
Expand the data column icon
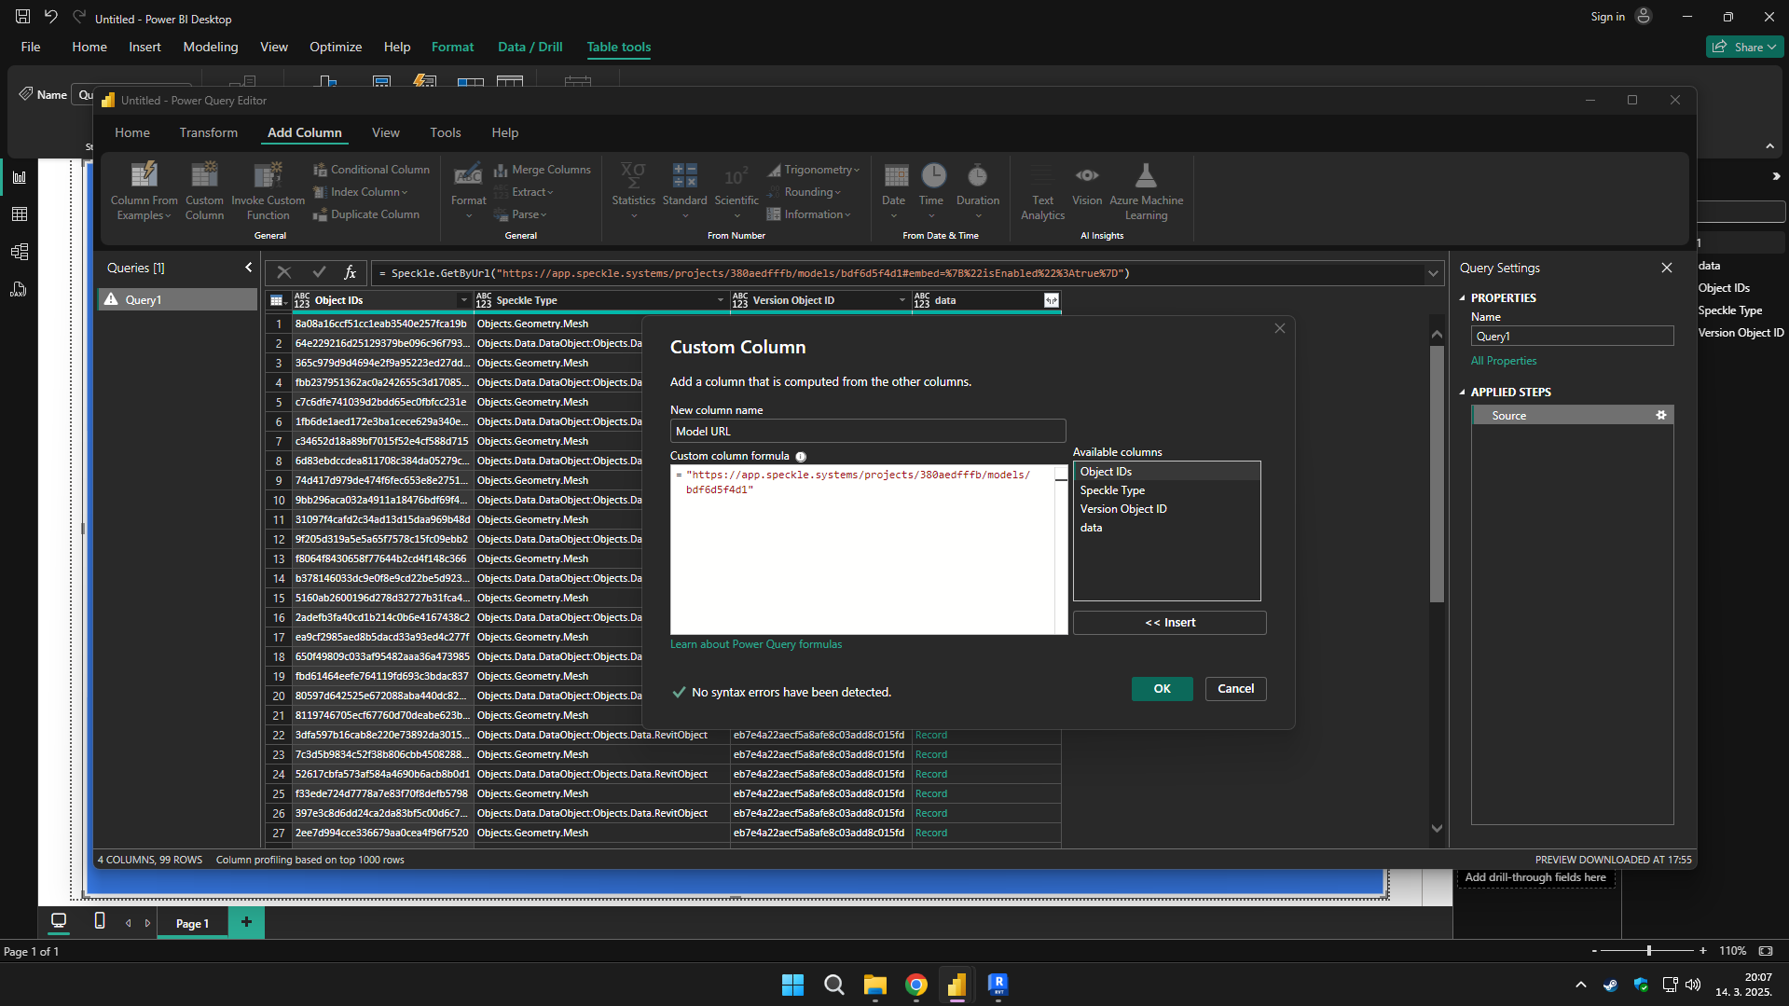(1052, 300)
